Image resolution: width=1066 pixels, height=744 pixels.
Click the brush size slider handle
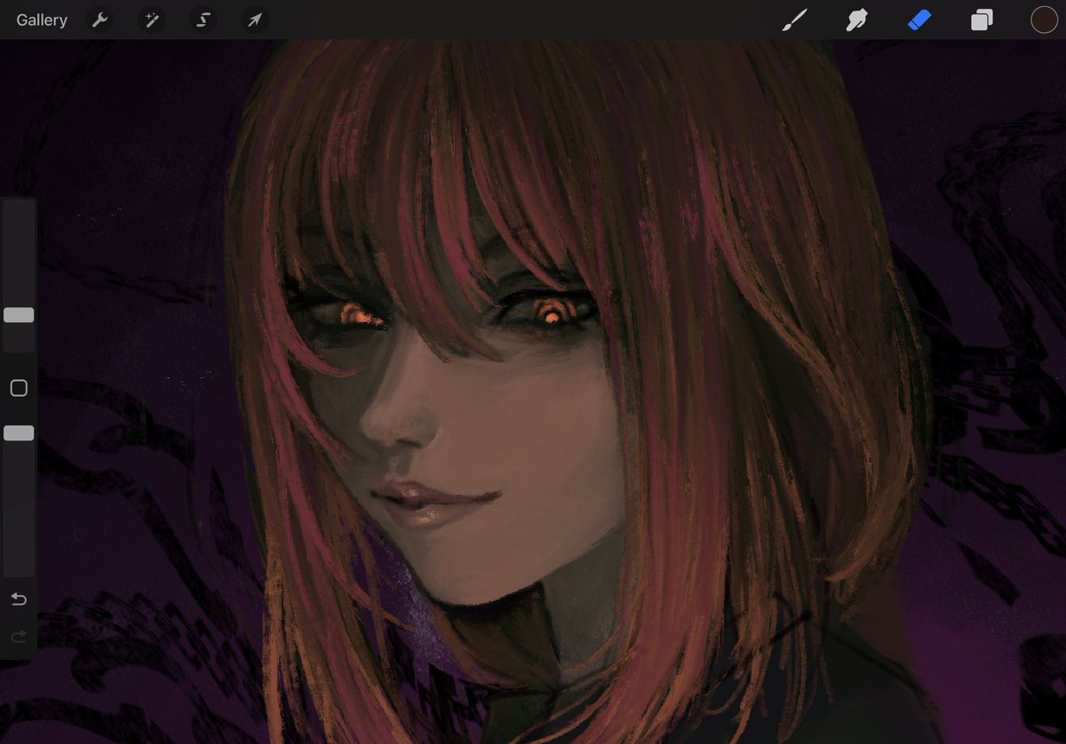pyautogui.click(x=19, y=315)
